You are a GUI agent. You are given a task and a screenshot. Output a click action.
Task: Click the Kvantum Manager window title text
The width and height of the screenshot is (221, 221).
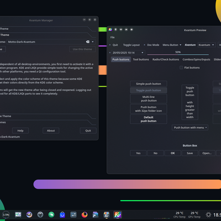tap(41, 20)
